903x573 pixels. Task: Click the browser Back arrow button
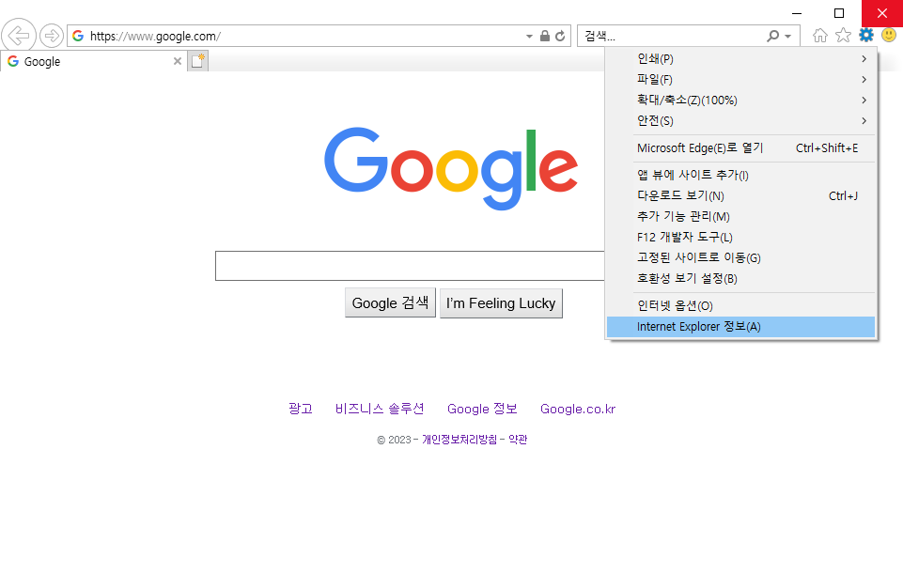click(18, 36)
